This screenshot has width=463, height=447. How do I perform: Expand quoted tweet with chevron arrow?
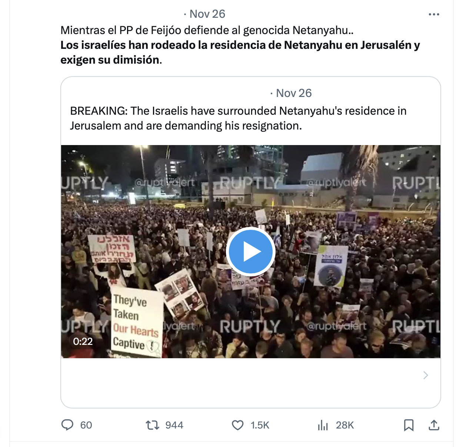426,375
